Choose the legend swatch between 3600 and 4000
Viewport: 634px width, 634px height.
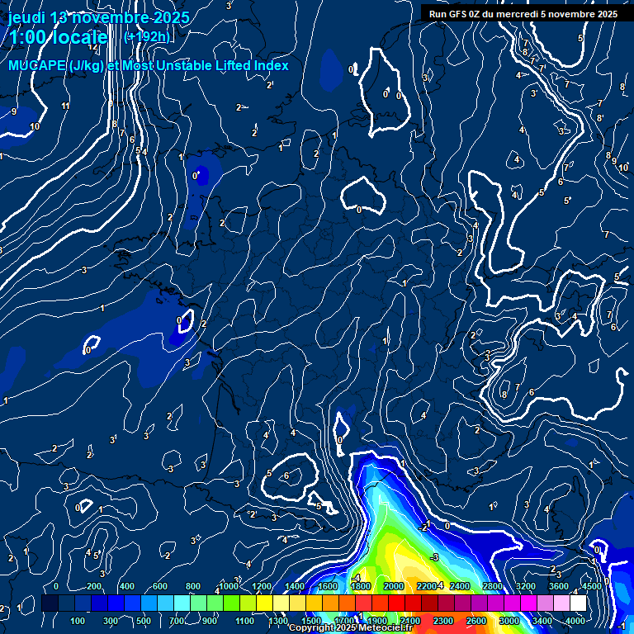[562, 603]
